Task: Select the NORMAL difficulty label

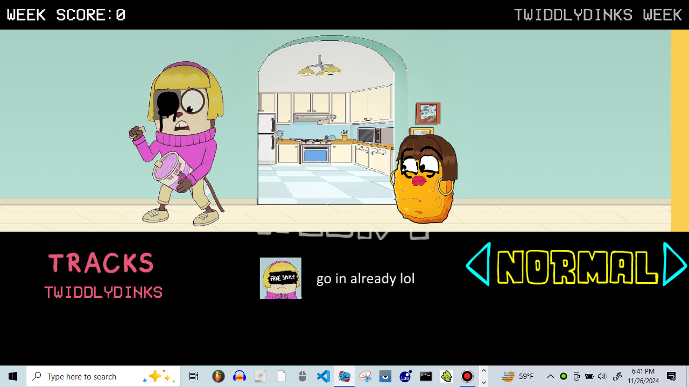Action: pyautogui.click(x=577, y=267)
